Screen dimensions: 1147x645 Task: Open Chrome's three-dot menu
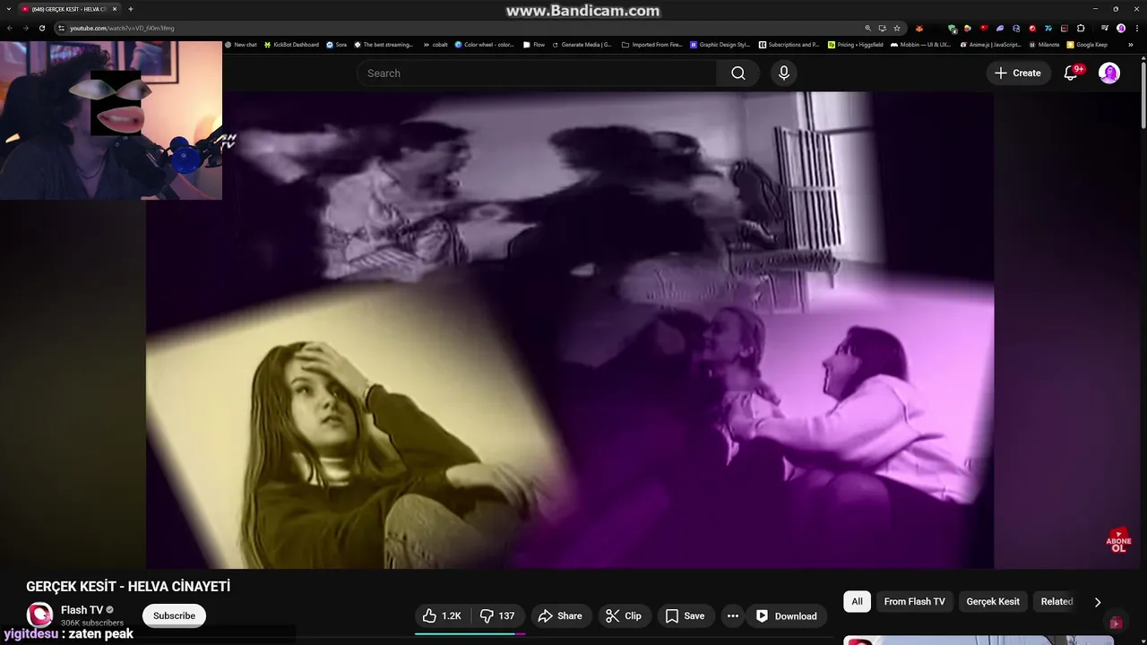(x=1137, y=28)
